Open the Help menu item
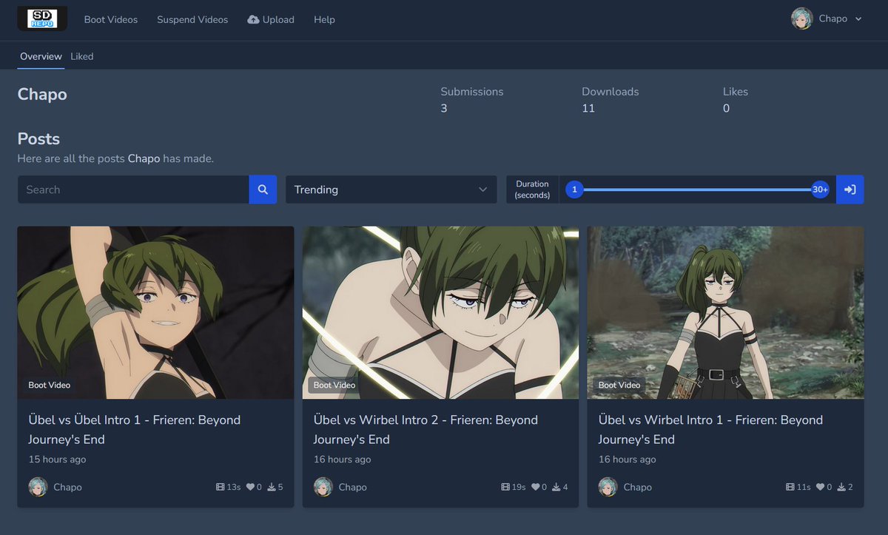Screen dimensions: 888x535 (324, 19)
